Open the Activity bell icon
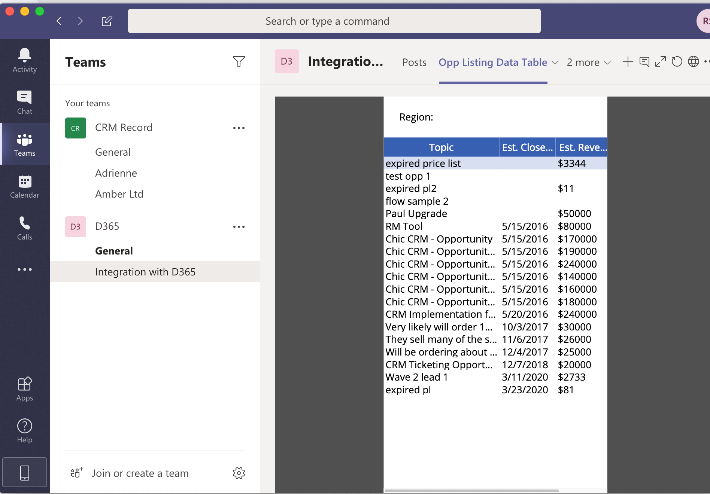This screenshot has width=710, height=494. (25, 60)
